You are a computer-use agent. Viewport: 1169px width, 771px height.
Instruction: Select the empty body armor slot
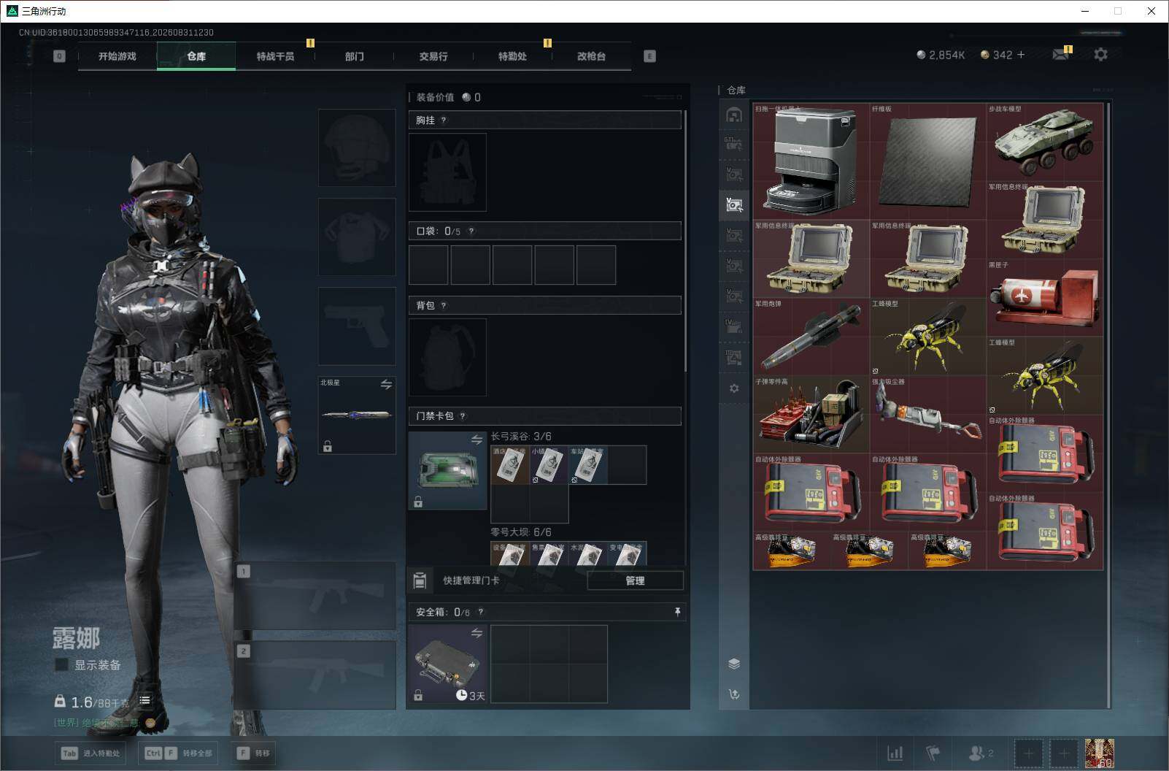(x=357, y=237)
